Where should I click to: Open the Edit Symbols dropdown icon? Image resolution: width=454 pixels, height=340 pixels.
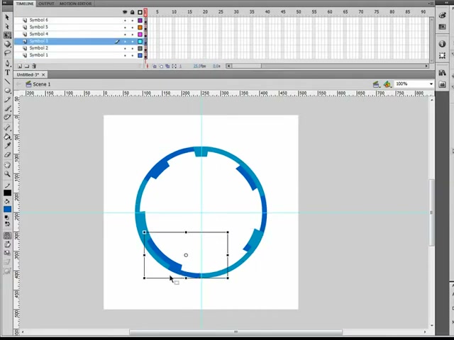click(387, 84)
